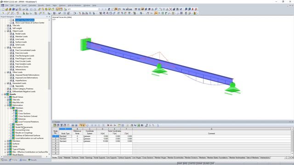
Task: Toggle the Self-weight checkbox
Action: (x=8, y=28)
